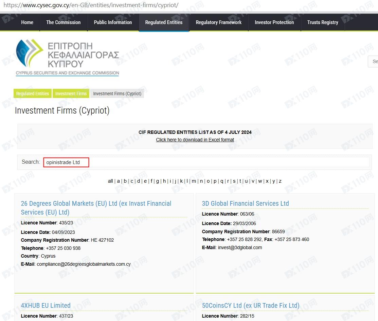The image size is (378, 321).
Task: Go to Investment Firms breadcrumb
Action: 71,93
